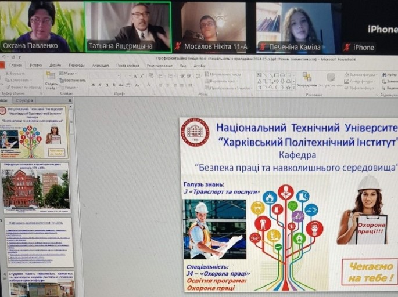Click the Упорядочить (Arrange) icon
Image resolution: width=398 pixels, height=297 pixels.
[307, 79]
